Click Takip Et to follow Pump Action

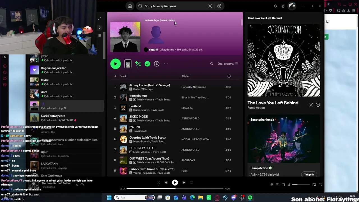(x=309, y=175)
